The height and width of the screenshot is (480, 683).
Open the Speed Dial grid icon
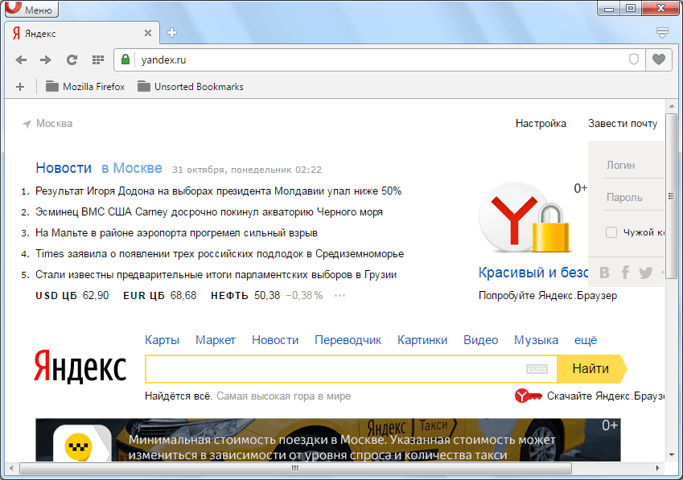click(x=98, y=59)
